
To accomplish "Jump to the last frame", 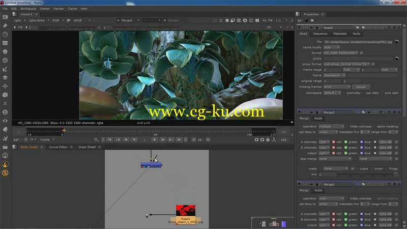I will click(179, 139).
